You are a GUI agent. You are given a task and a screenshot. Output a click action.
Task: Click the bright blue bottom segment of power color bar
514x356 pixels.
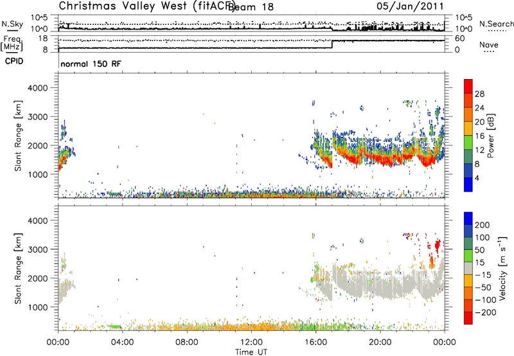click(468, 184)
